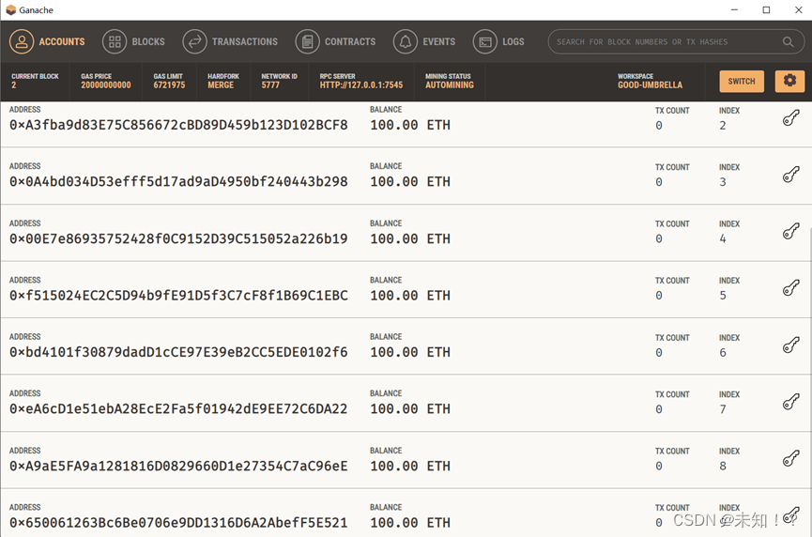
Task: Show private key for index 2 account
Action: tap(790, 118)
